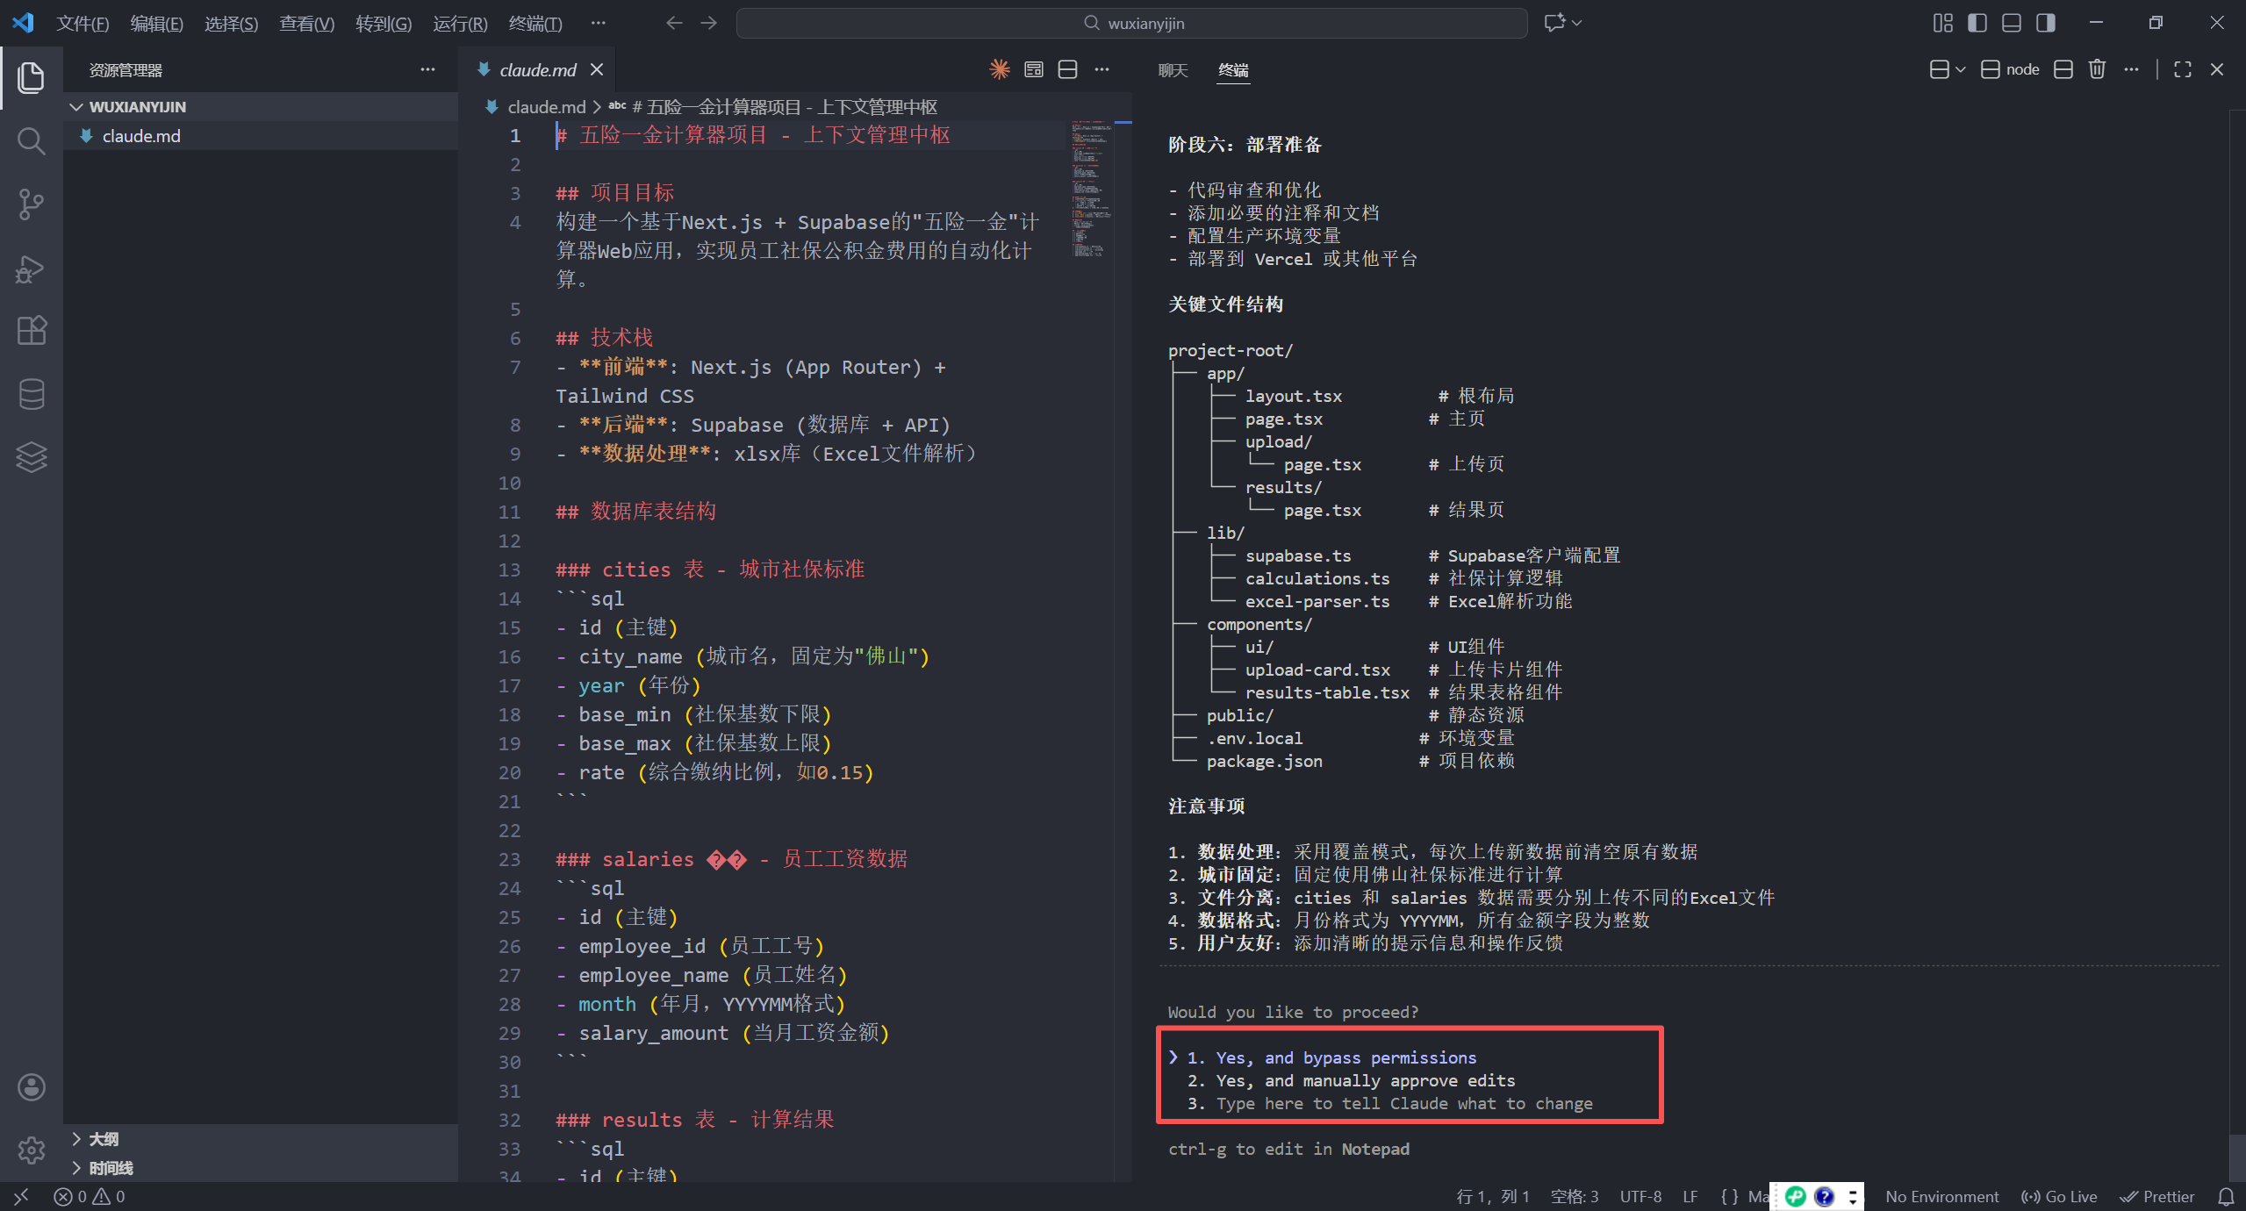Toggle the bottom panel layout button
Screen dimensions: 2246x1211
(x=2012, y=23)
